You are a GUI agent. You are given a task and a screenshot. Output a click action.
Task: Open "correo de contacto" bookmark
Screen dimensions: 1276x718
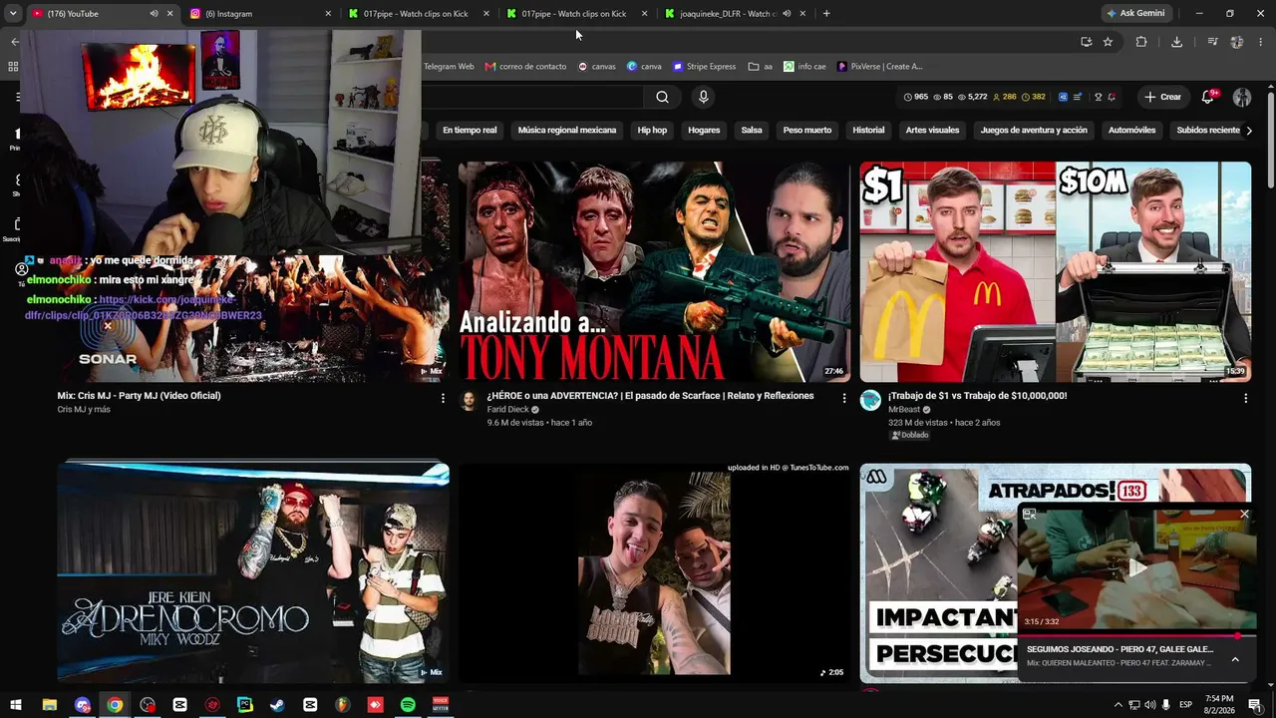coord(526,67)
